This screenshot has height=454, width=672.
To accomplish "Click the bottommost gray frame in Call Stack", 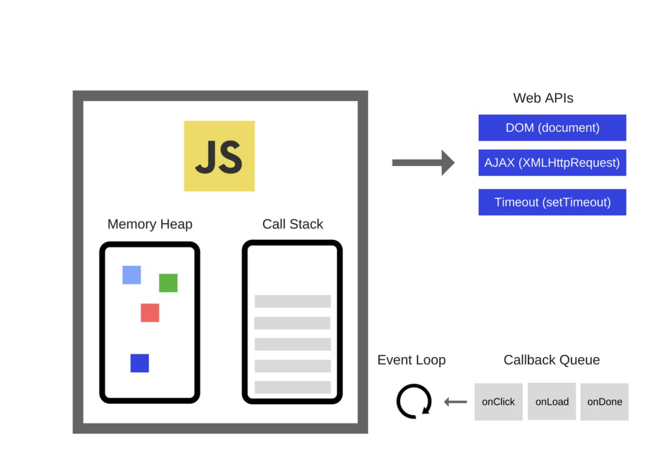I will [x=293, y=387].
